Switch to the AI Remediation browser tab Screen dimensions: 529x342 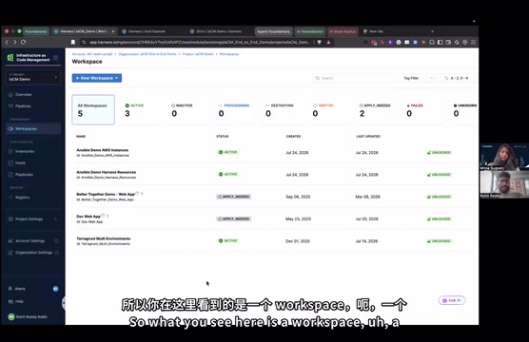pos(310,31)
